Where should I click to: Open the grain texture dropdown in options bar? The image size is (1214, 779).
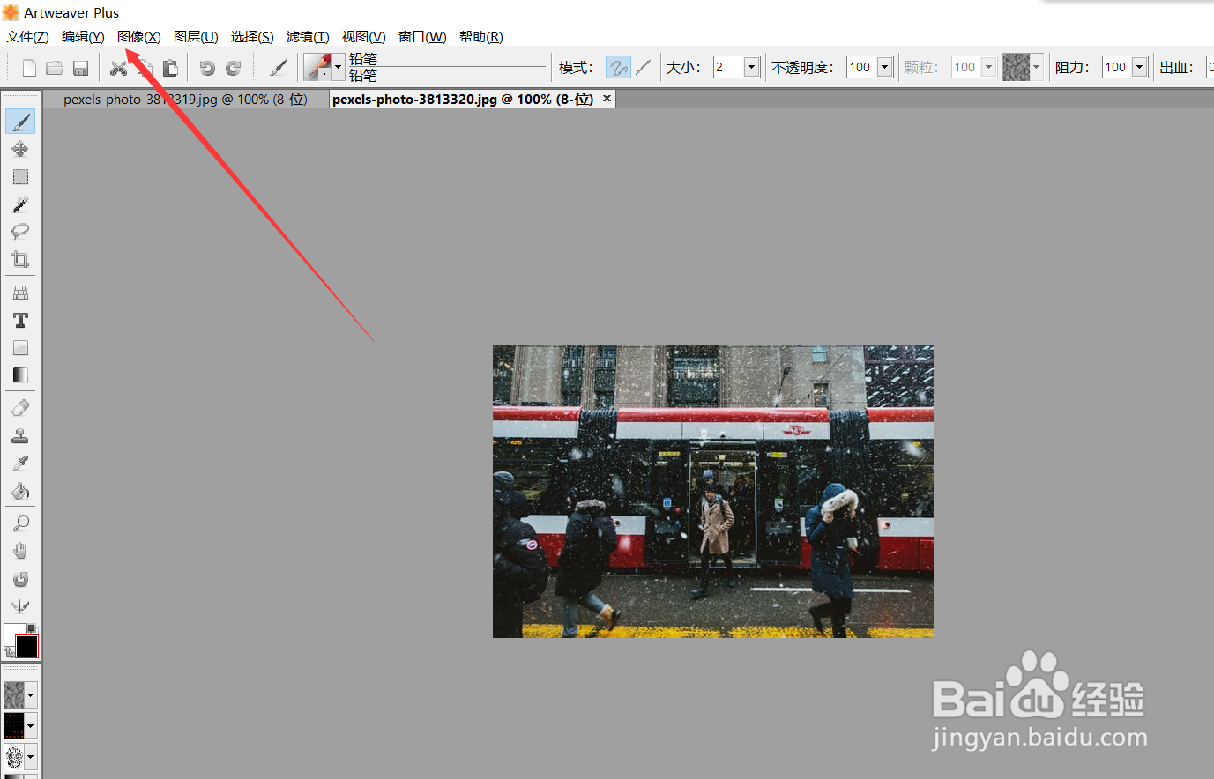(x=1037, y=67)
